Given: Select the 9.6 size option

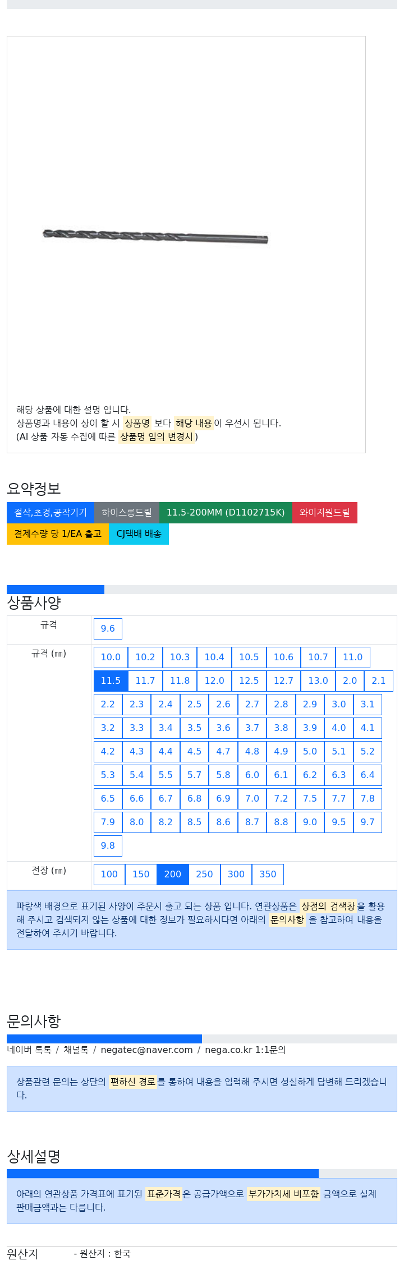Looking at the screenshot, I should pos(108,629).
